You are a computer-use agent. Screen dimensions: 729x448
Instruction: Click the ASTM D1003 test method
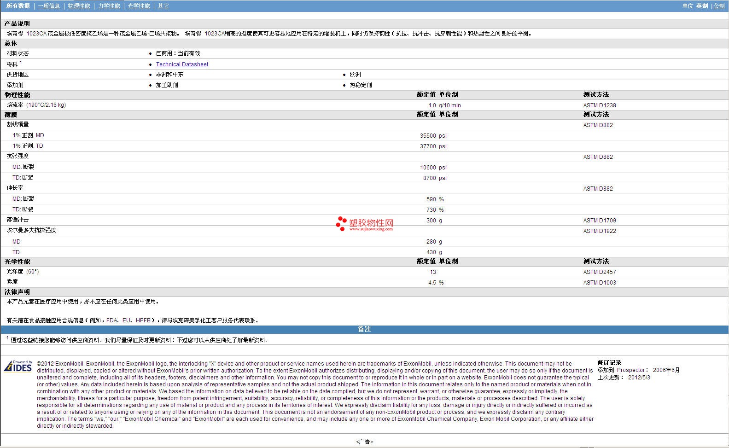600,283
